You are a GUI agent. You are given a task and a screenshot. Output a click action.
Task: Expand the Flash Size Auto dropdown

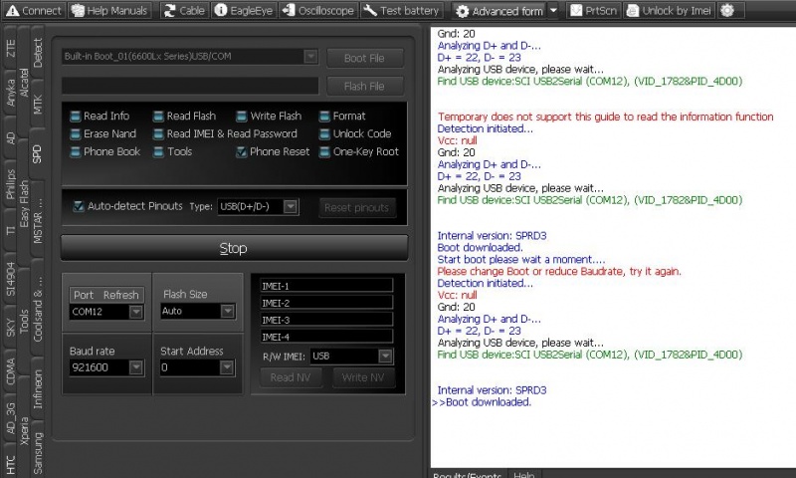228,312
